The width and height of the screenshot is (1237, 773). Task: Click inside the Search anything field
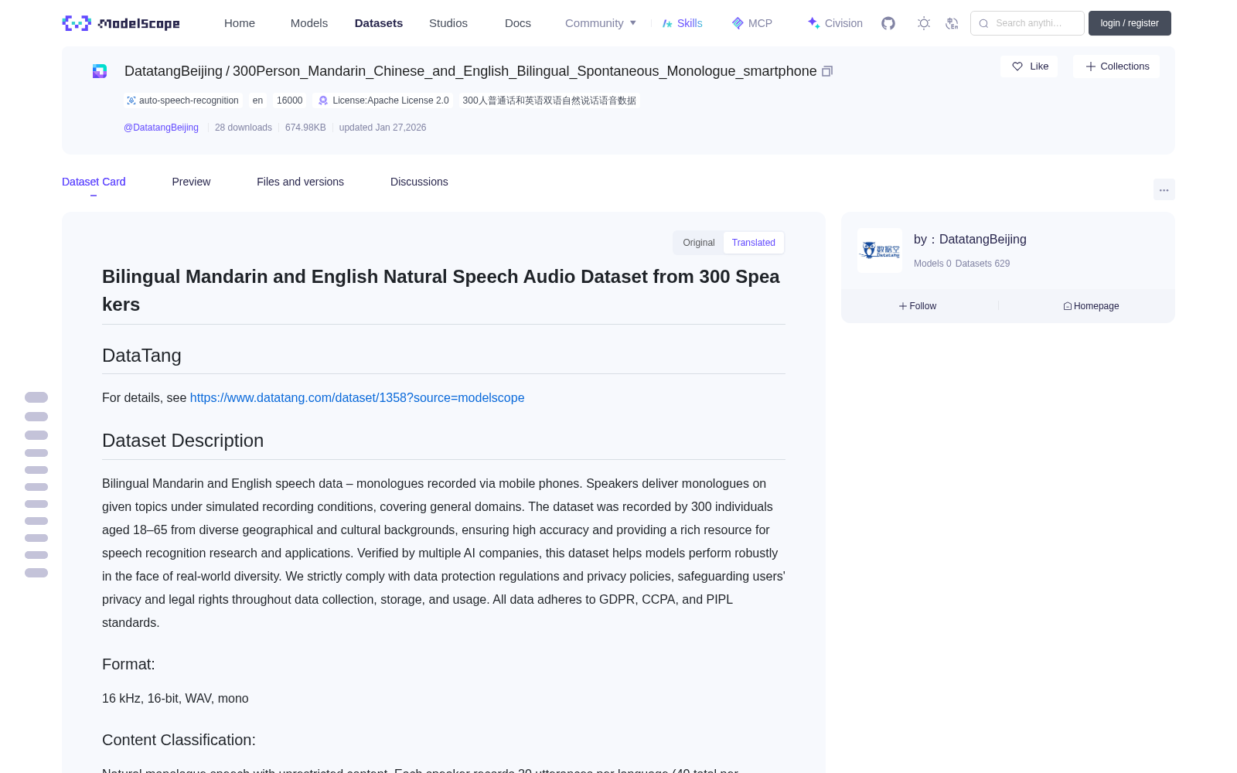1027,23
